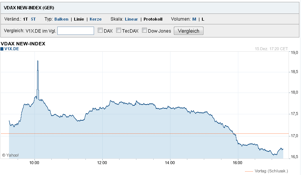This screenshot has width=308, height=175.
Task: Set scale to Linear
Action: [131, 19]
